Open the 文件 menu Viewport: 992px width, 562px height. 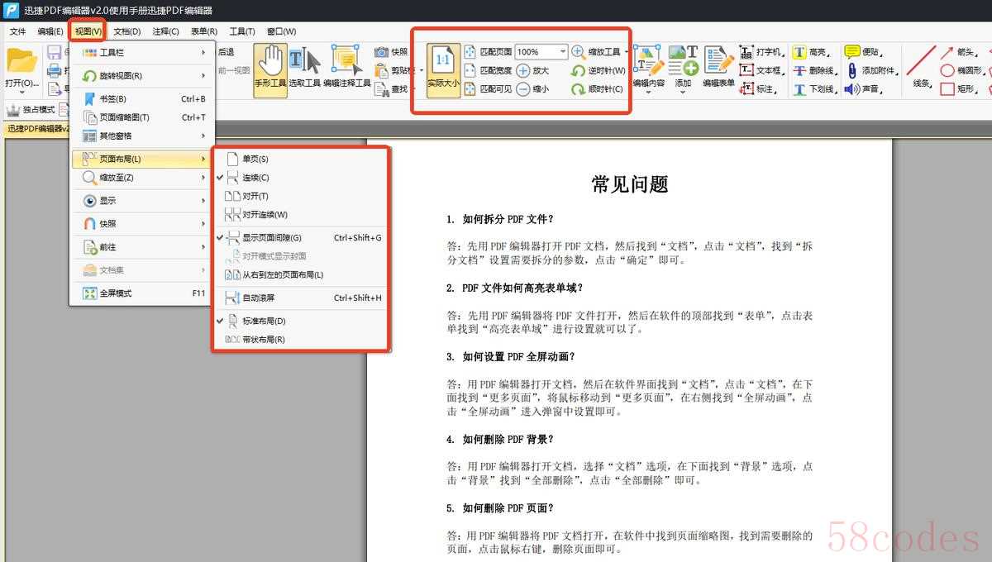pyautogui.click(x=17, y=31)
